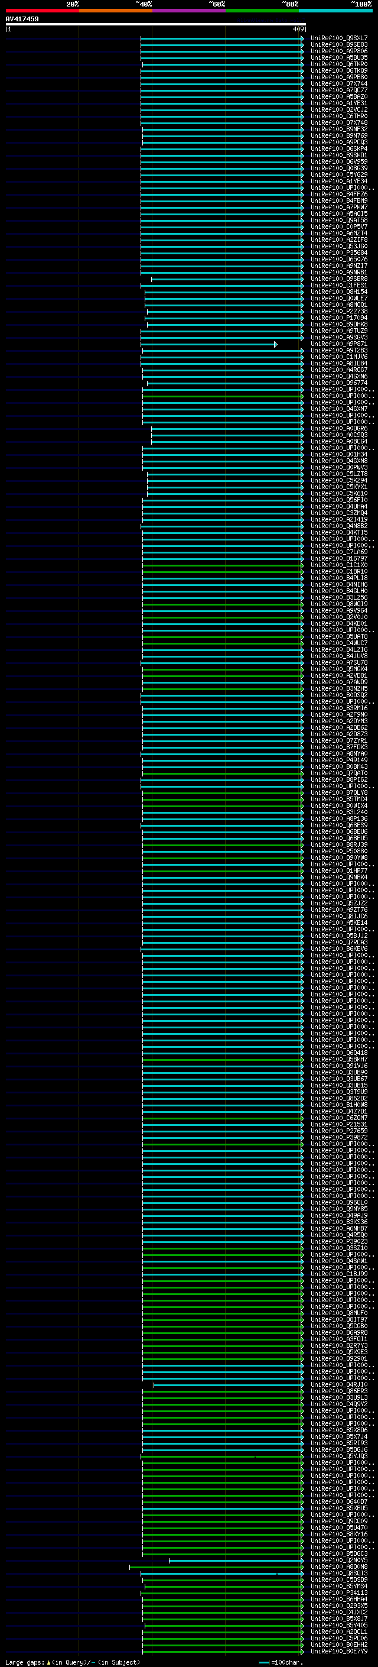Click hit label UniRef100_Q08G39
Screen dimensions: 378x1667
pos(339,169)
